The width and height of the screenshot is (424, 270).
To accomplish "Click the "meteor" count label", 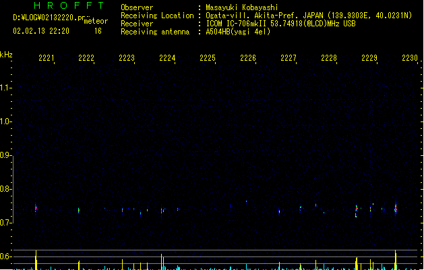I will [96, 21].
